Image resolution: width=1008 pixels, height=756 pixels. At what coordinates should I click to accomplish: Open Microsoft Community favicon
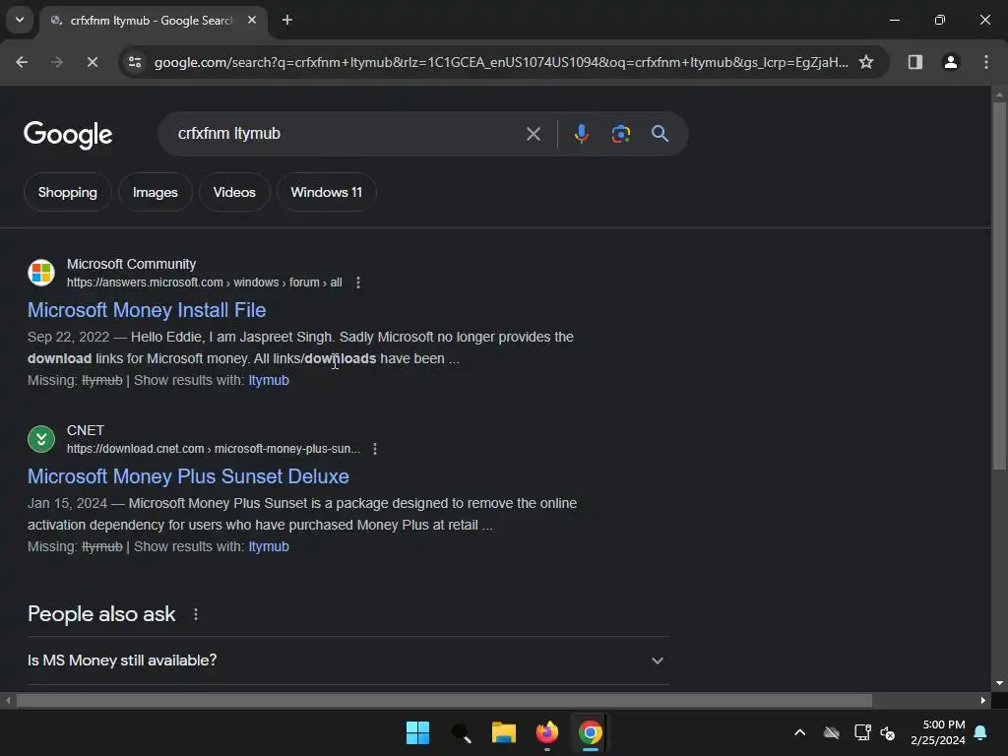41,273
